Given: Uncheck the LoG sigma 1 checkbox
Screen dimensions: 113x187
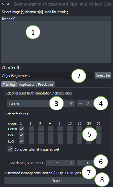Looking at the screenshot, I should pos(22,141).
